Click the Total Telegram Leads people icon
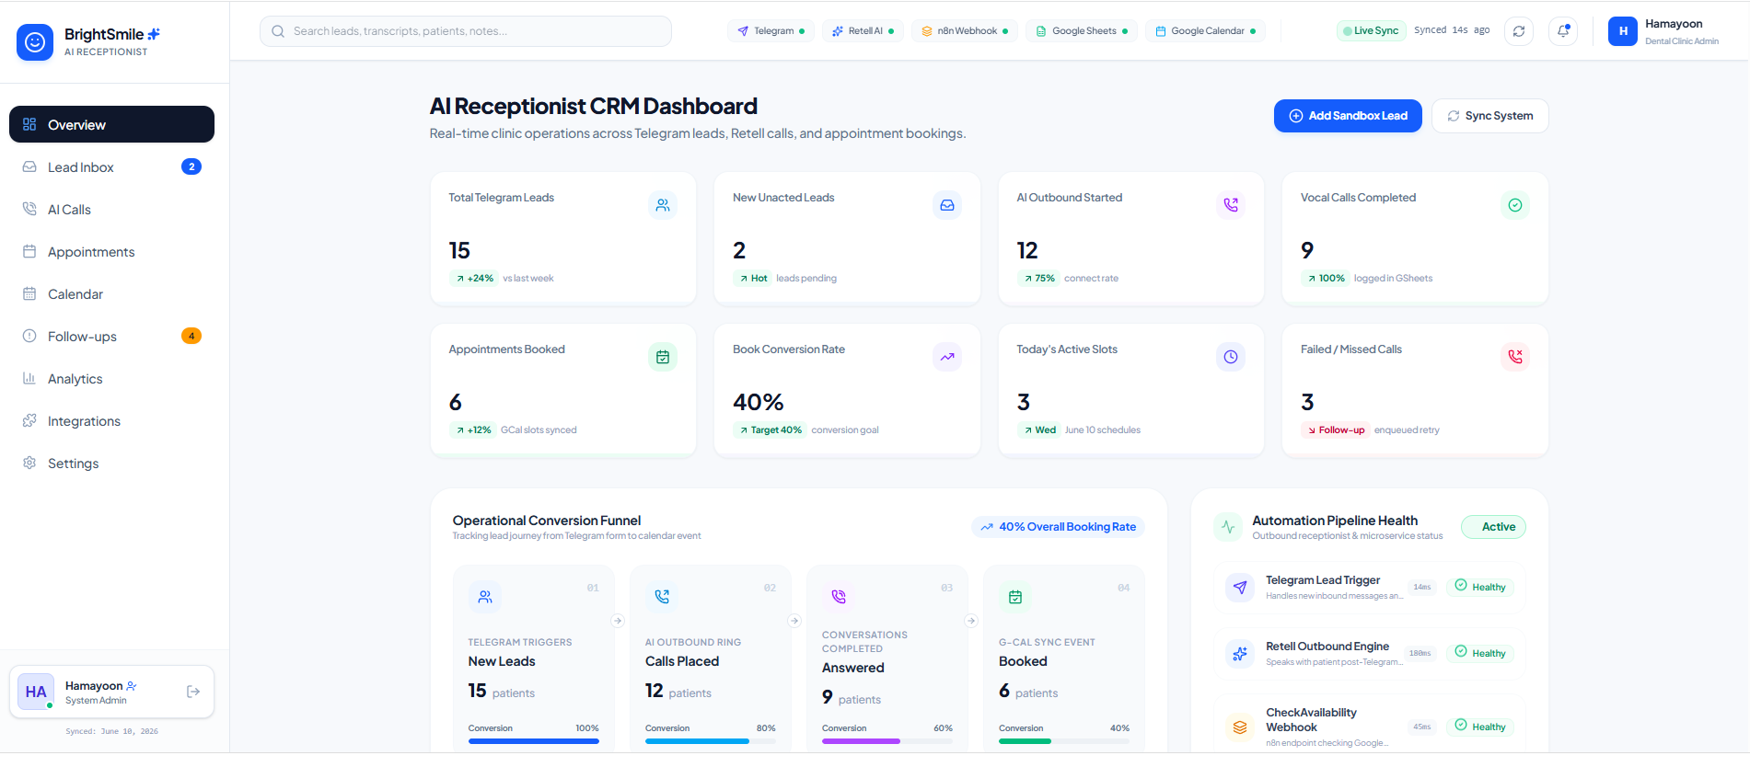1750x767 pixels. pyautogui.click(x=663, y=205)
